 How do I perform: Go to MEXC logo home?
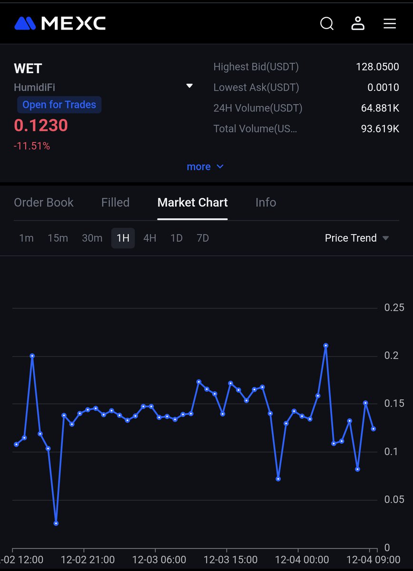tap(60, 23)
